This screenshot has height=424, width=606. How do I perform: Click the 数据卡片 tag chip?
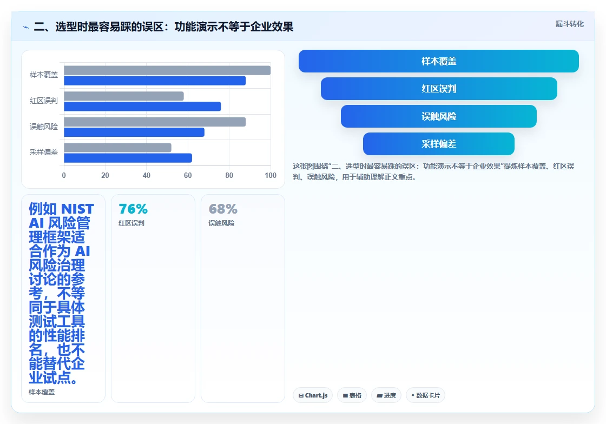(x=425, y=395)
